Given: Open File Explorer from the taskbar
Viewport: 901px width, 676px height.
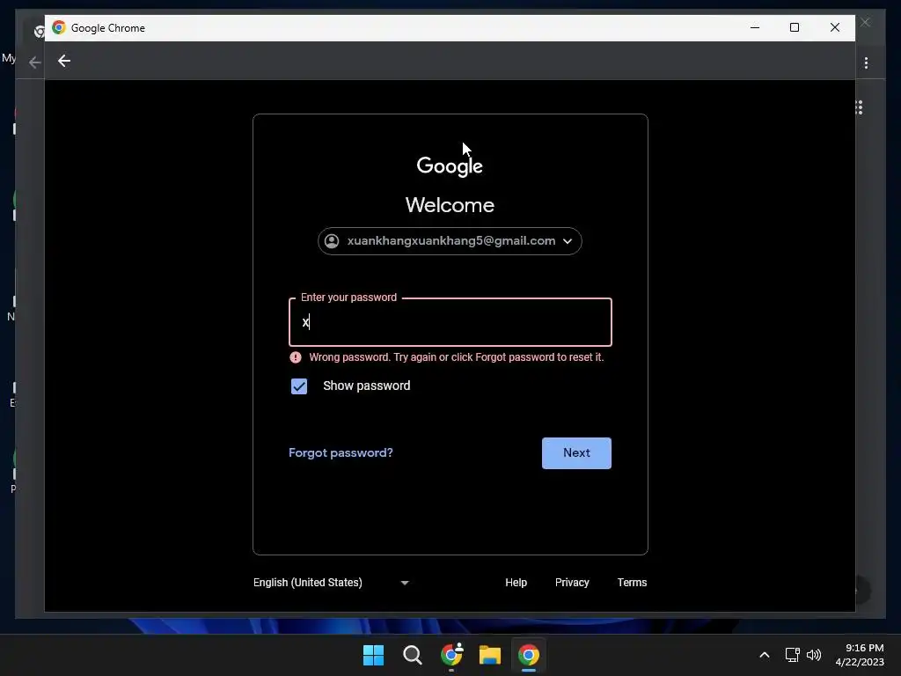Looking at the screenshot, I should (x=490, y=655).
